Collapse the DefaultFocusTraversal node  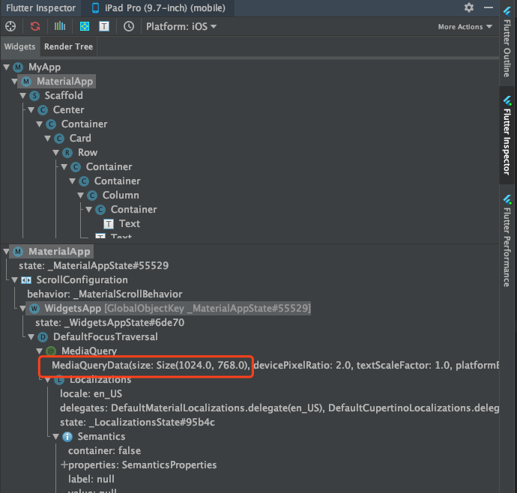31,336
